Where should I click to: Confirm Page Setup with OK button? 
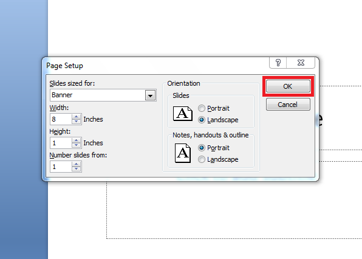[288, 86]
